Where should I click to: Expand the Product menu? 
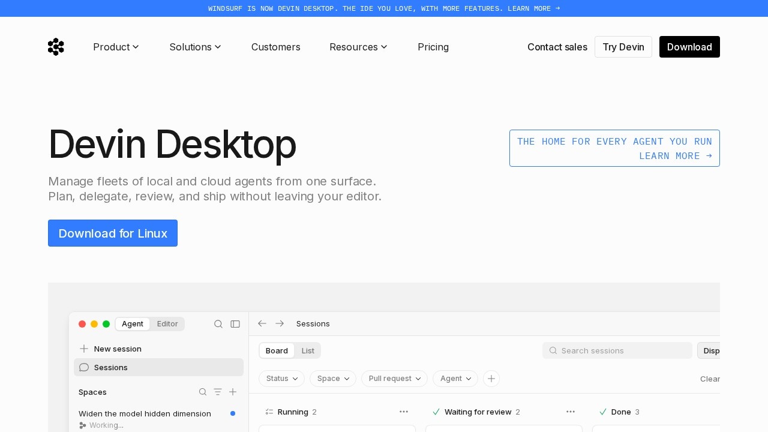pos(116,47)
